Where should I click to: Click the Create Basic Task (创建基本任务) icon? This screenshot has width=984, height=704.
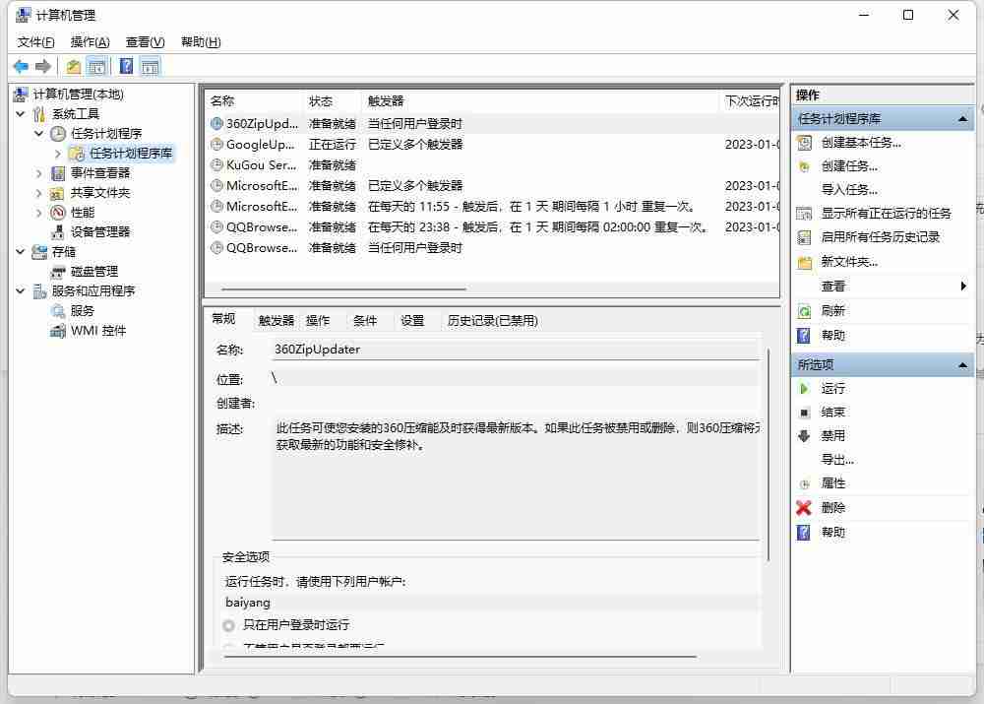click(x=805, y=143)
